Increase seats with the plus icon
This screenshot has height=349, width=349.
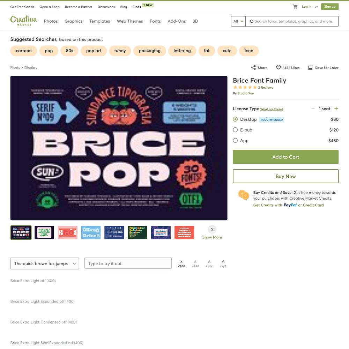pos(336,109)
